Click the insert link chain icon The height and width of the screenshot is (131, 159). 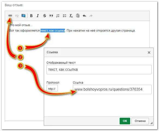pyautogui.click(x=10, y=16)
